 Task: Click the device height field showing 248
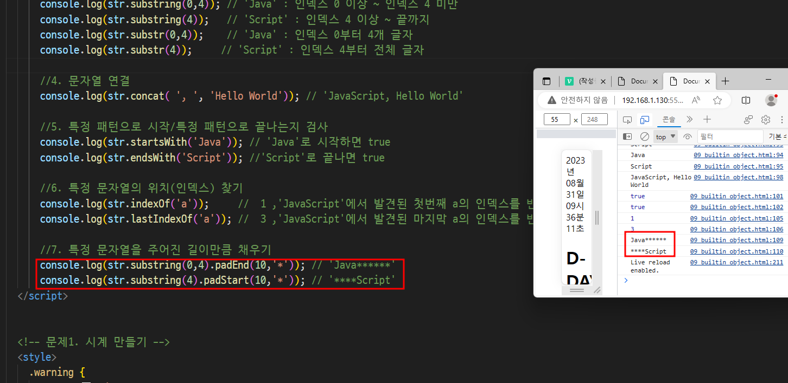(x=593, y=119)
